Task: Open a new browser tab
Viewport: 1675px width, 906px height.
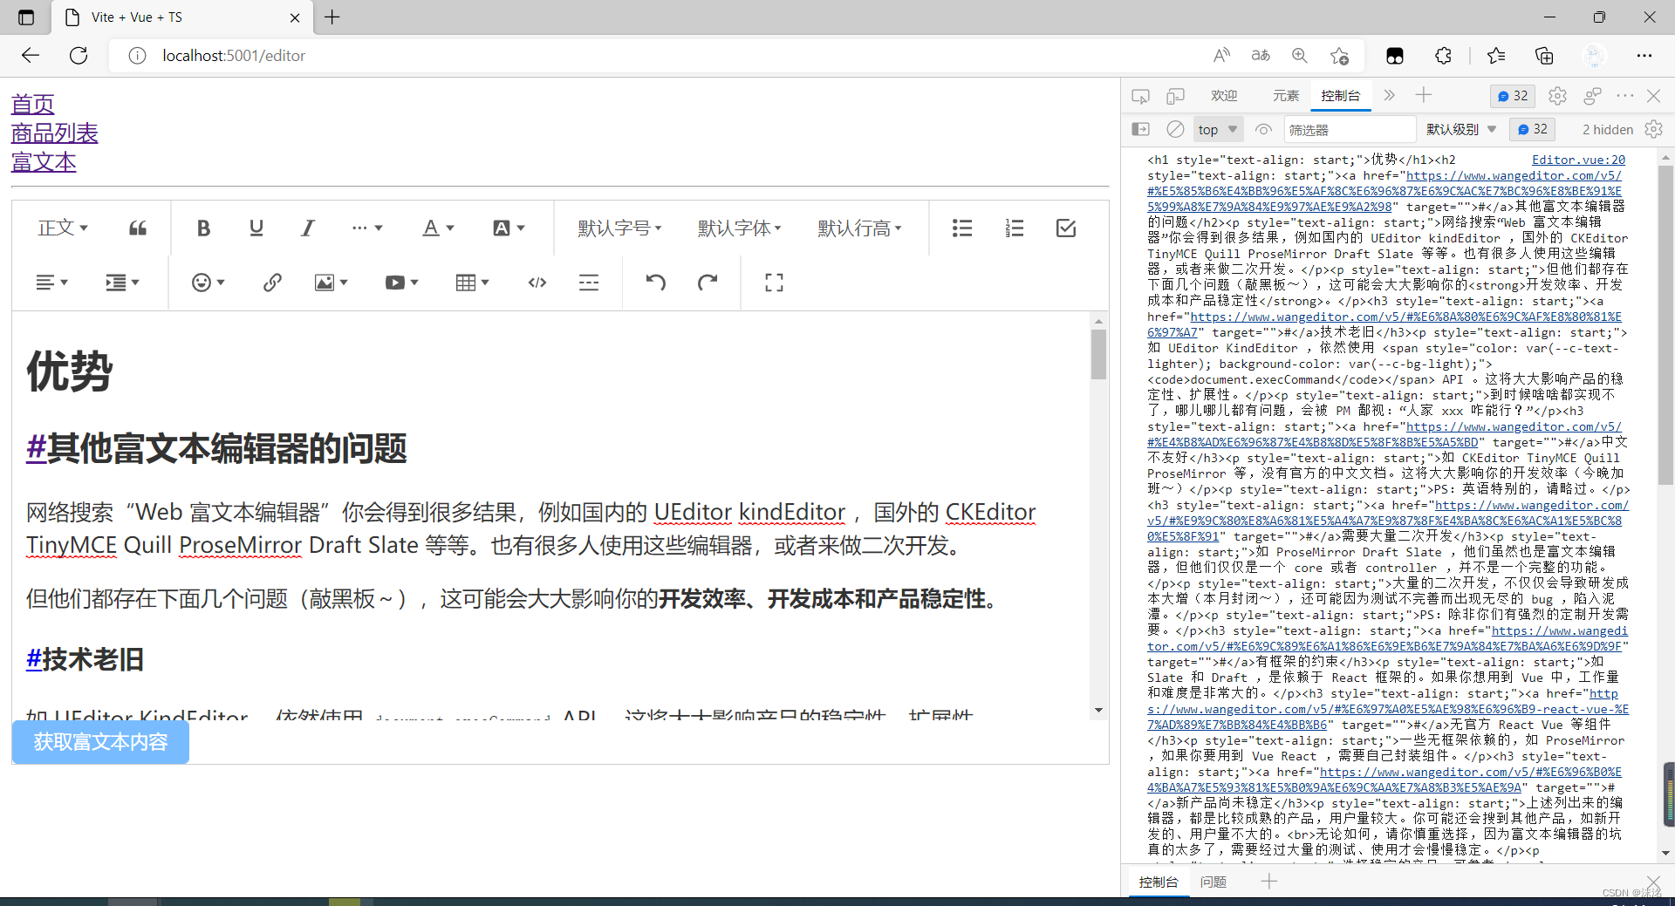Action: pyautogui.click(x=332, y=17)
